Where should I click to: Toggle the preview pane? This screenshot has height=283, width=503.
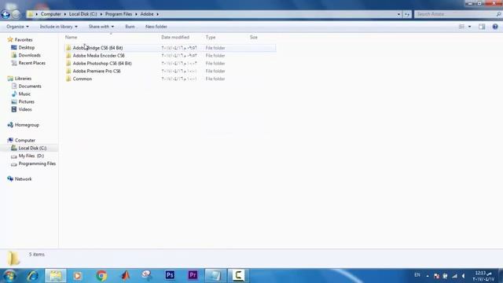[x=482, y=27]
